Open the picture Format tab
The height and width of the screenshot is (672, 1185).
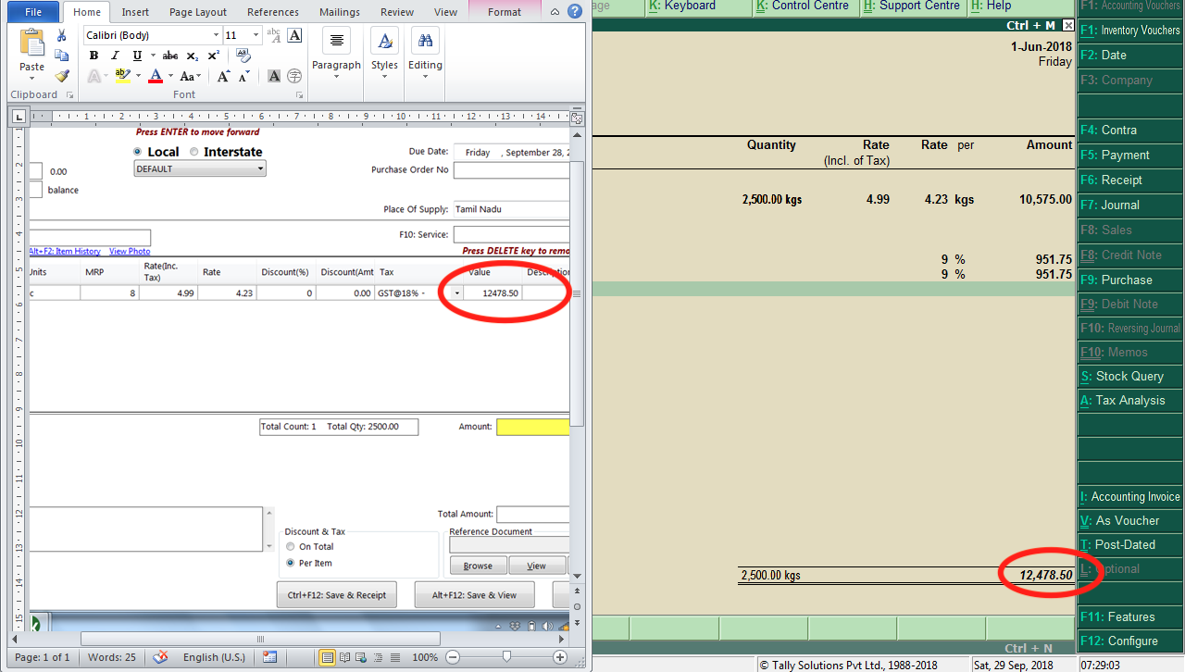point(505,12)
